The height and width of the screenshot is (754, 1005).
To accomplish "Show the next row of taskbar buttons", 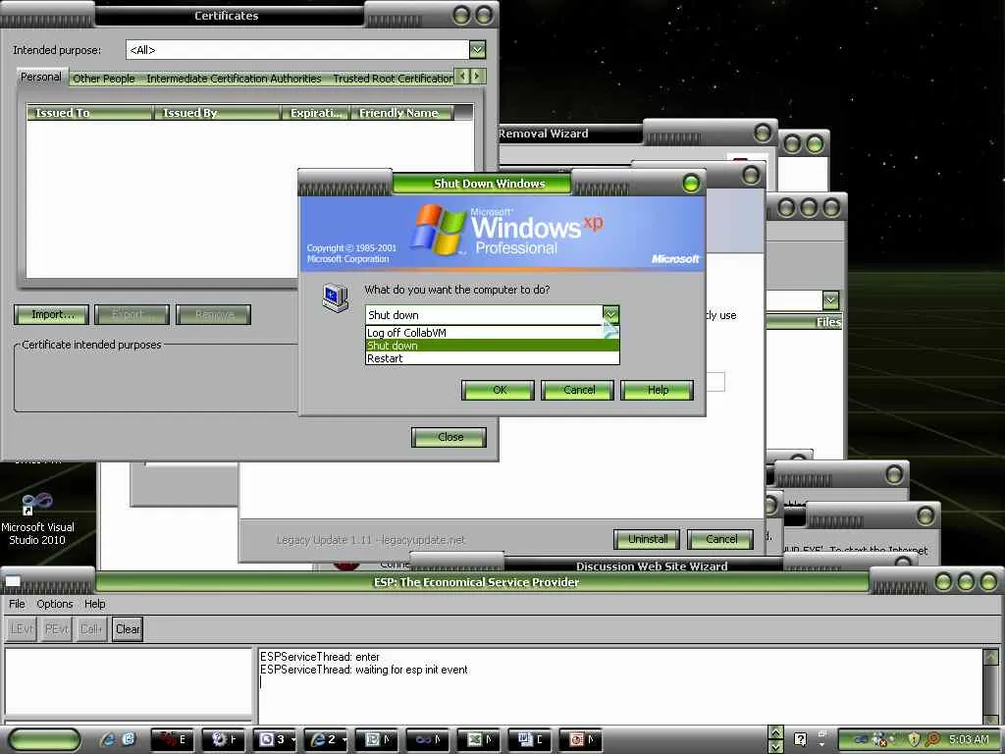I will click(775, 746).
